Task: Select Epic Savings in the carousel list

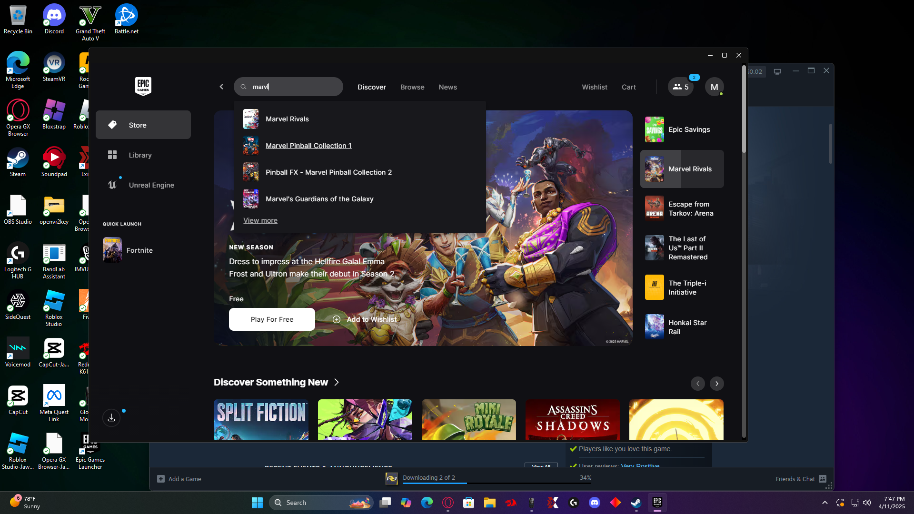Action: tap(682, 129)
